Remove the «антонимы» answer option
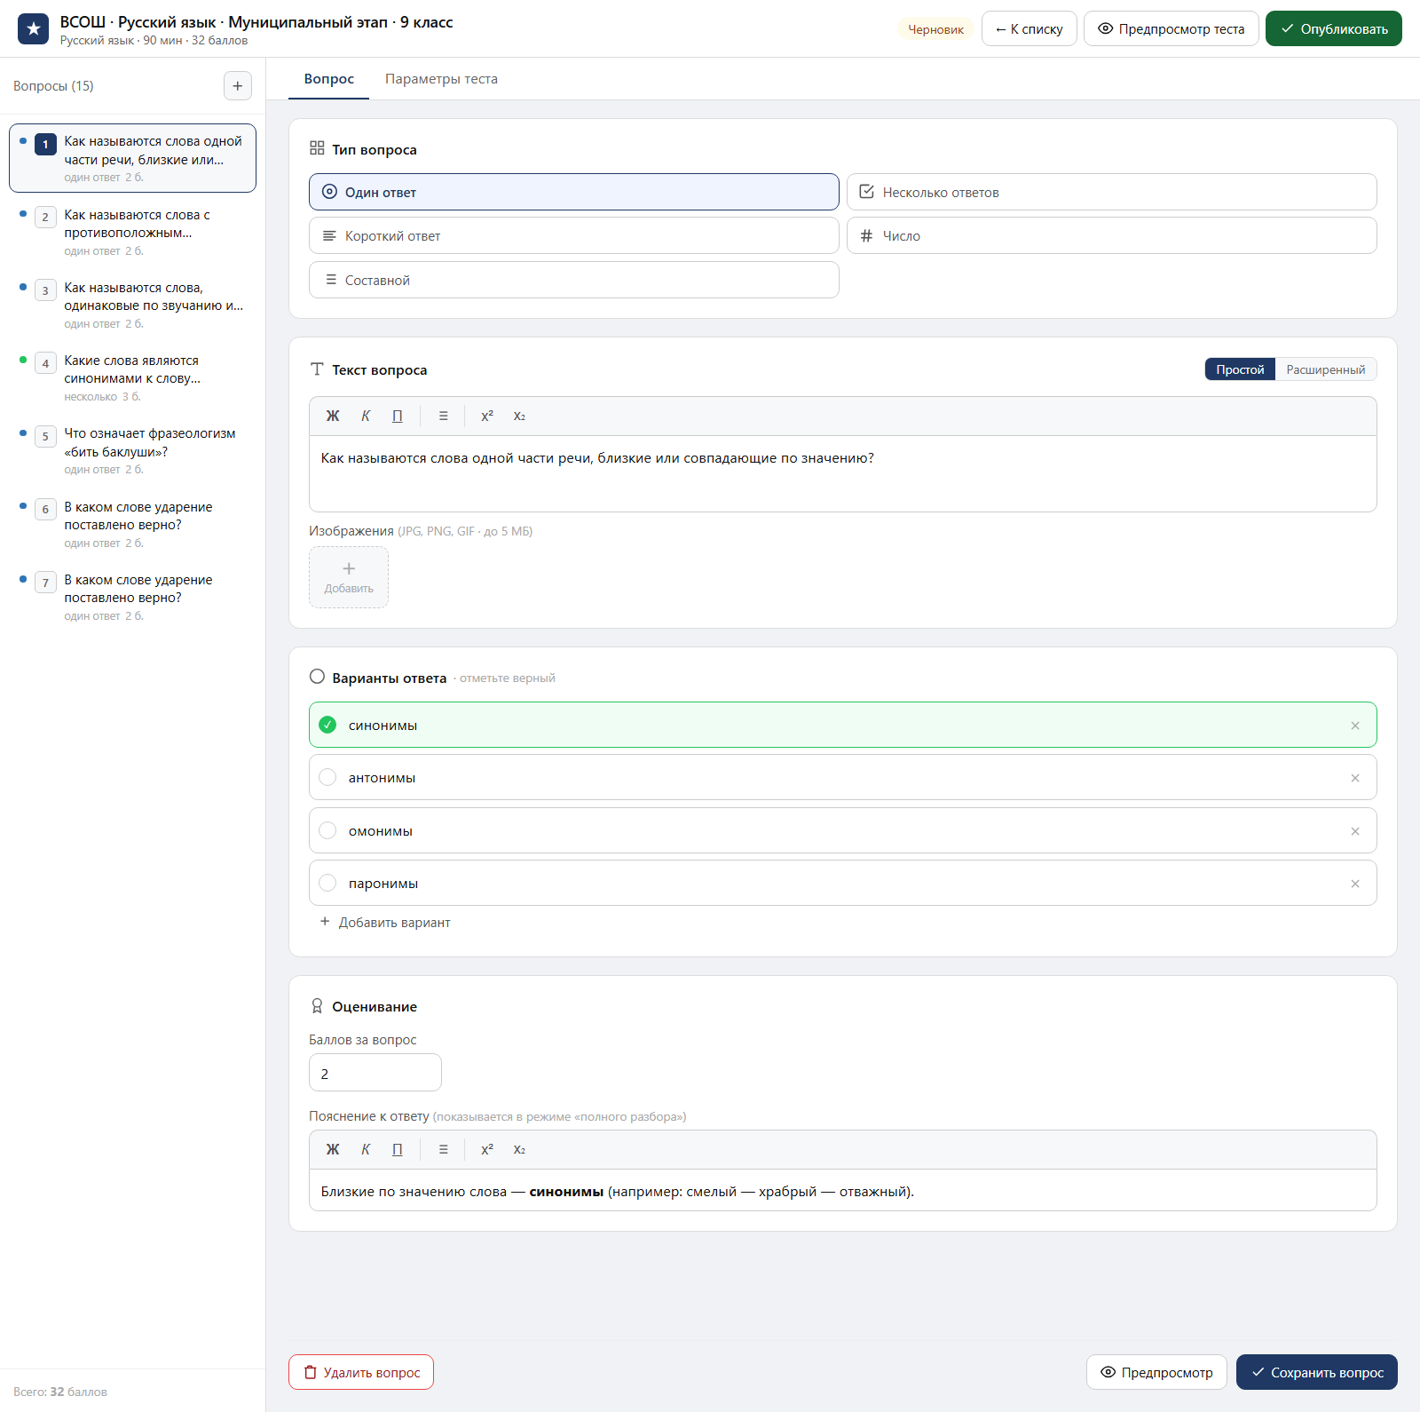1420x1412 pixels. (x=1355, y=778)
